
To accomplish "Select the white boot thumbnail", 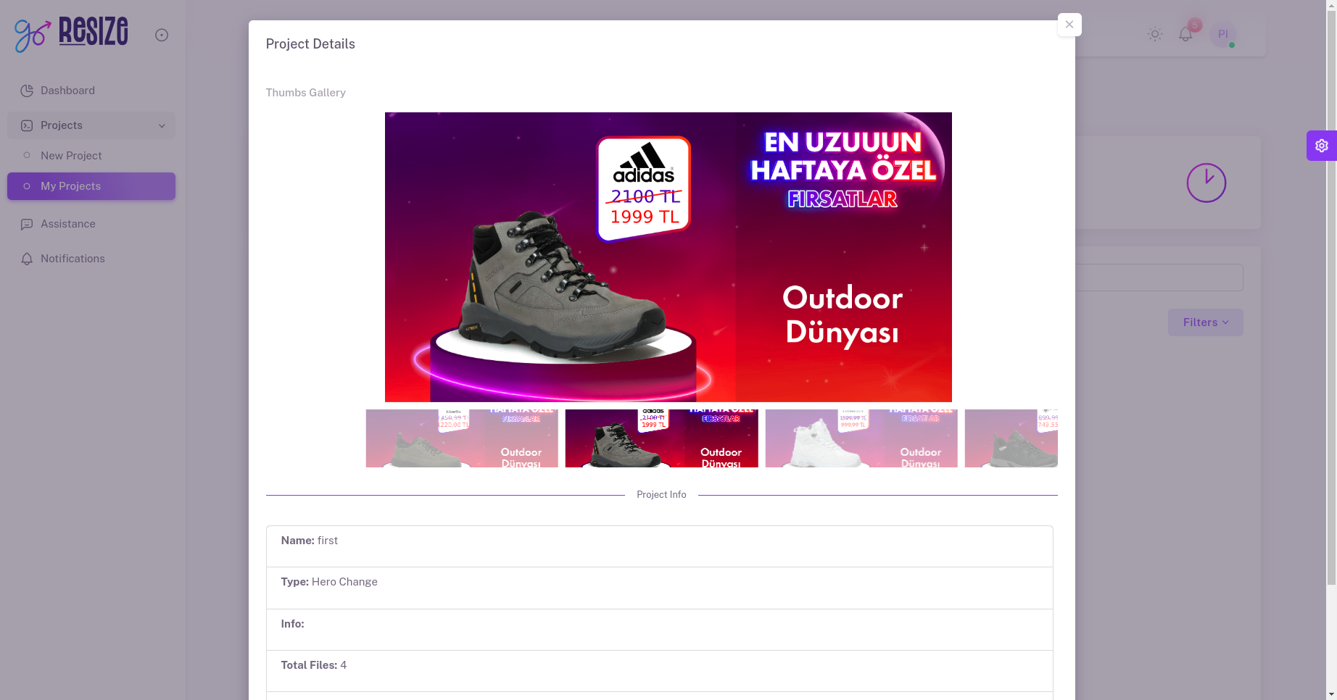I will click(x=861, y=438).
